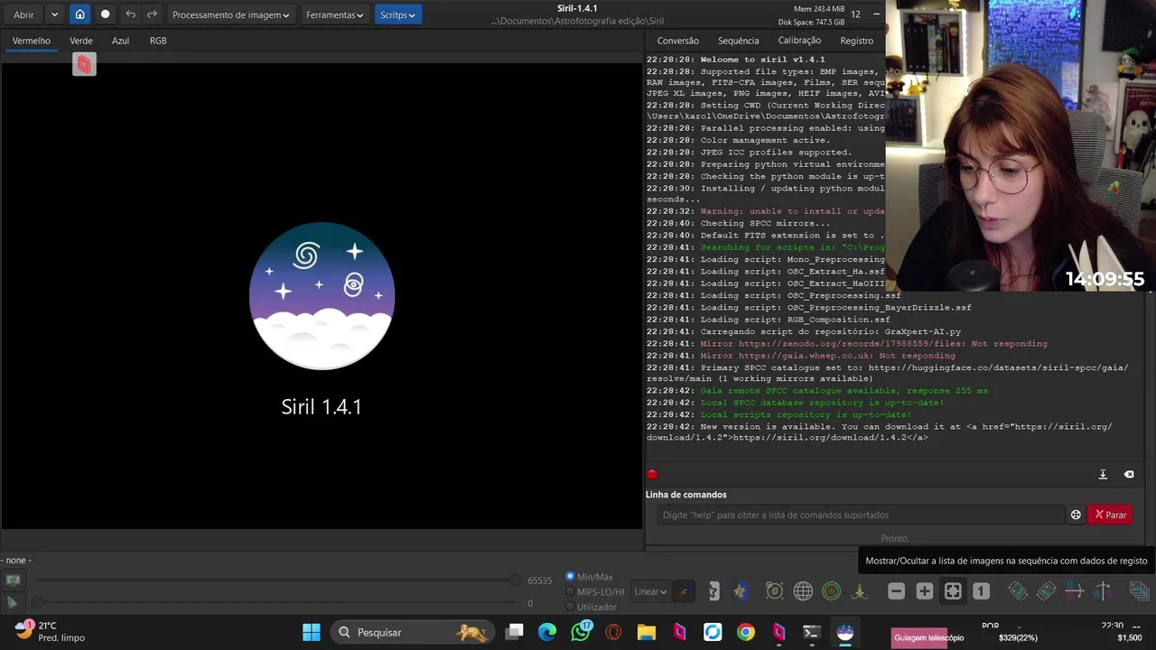
Task: Open Linear display mode dropdown
Action: pyautogui.click(x=650, y=591)
